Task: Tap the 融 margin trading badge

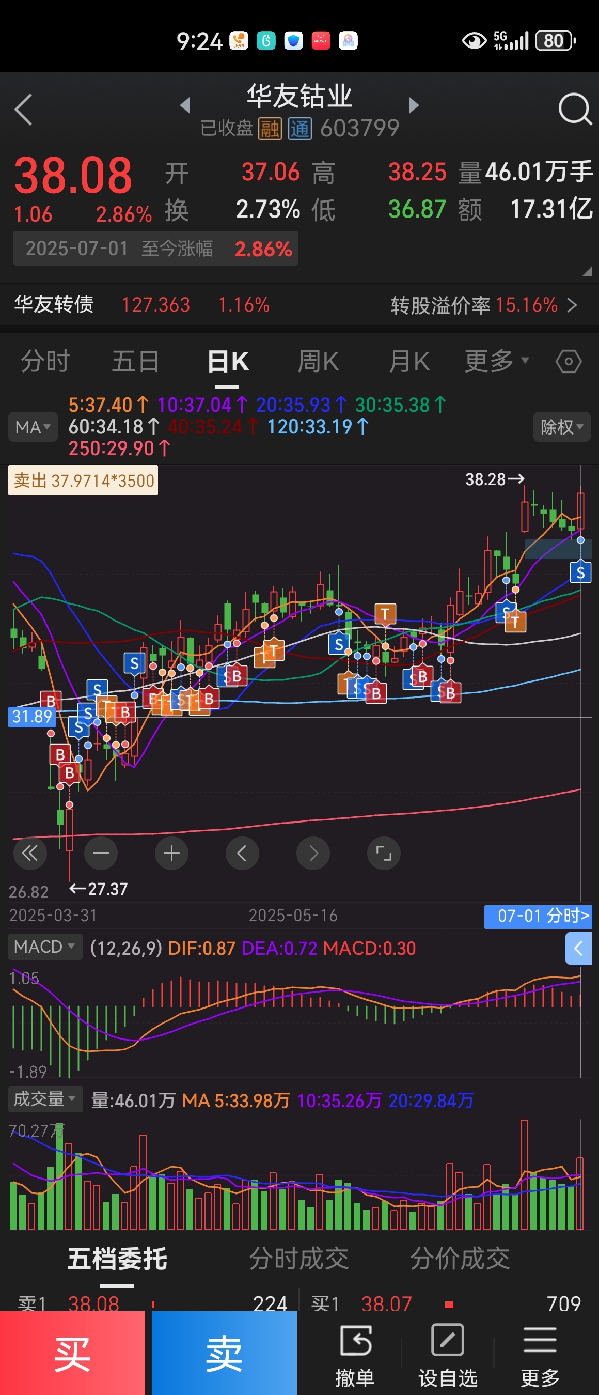Action: pos(270,129)
